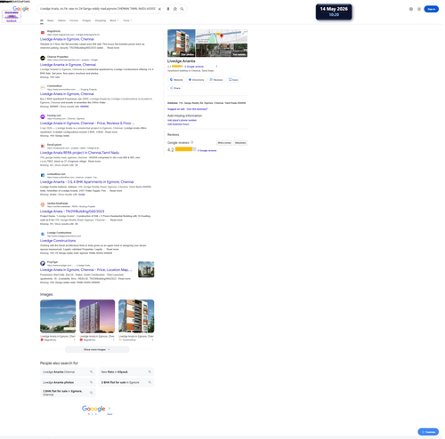
Task: Click the Livedge Constructions result favicon
Action: coord(43,234)
